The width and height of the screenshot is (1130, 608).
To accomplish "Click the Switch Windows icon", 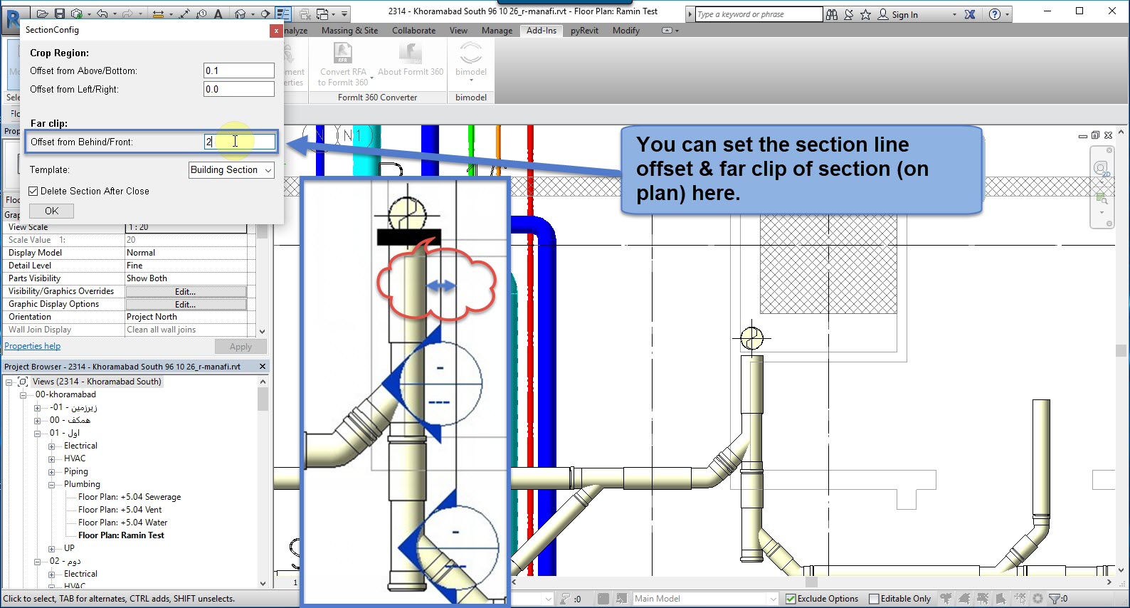I will pos(322,14).
